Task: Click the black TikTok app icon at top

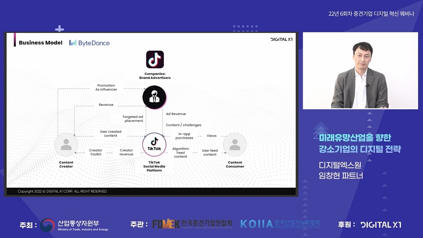Action: 155,60
